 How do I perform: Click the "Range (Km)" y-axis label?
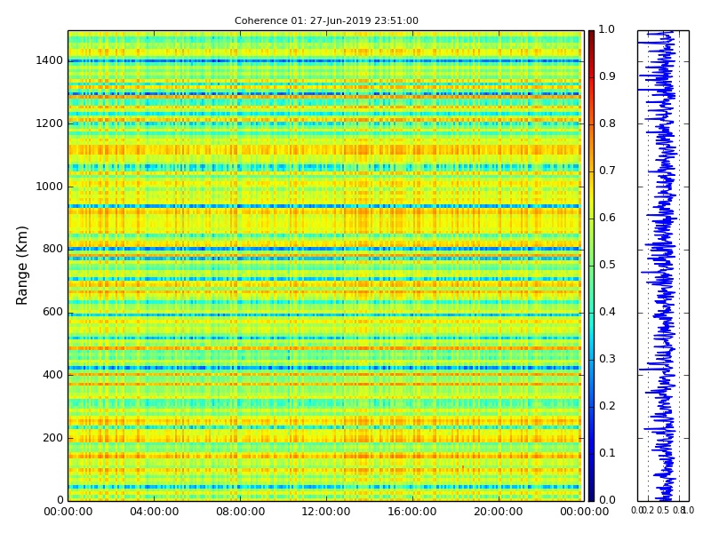click(x=21, y=266)
